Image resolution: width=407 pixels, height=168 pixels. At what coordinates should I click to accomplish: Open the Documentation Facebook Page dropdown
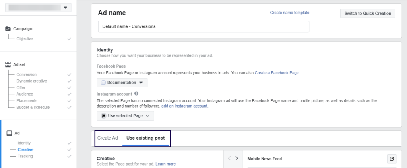coord(122,83)
